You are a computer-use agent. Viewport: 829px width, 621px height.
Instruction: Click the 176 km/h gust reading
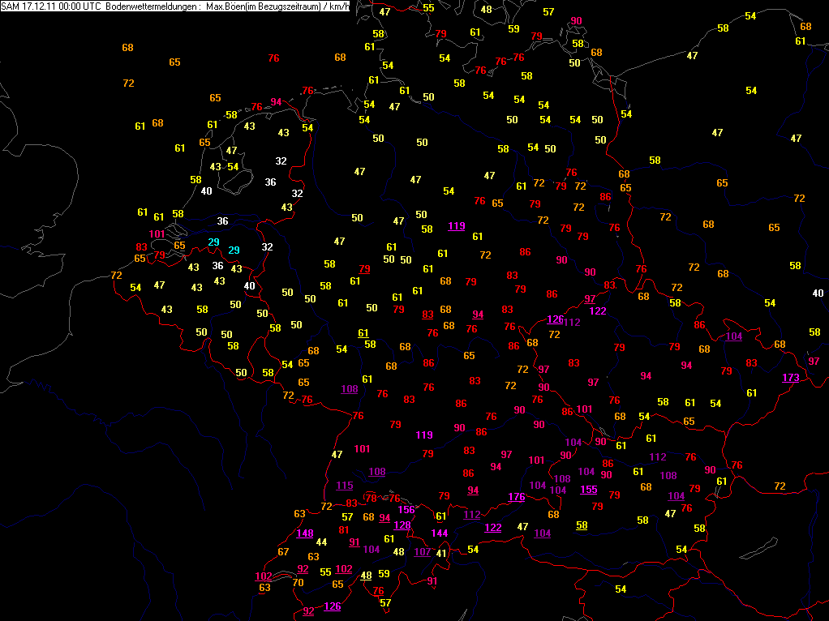[517, 497]
